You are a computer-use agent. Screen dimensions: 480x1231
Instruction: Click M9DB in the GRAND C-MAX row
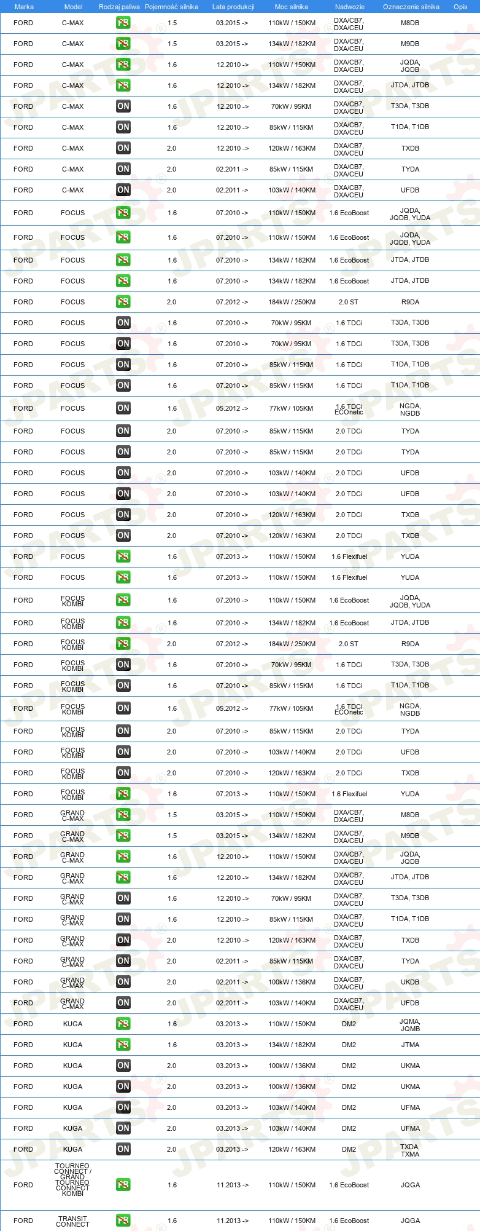410,836
